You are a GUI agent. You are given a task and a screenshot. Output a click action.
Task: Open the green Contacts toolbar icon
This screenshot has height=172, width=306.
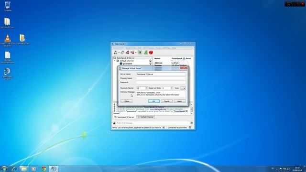[x=145, y=53]
